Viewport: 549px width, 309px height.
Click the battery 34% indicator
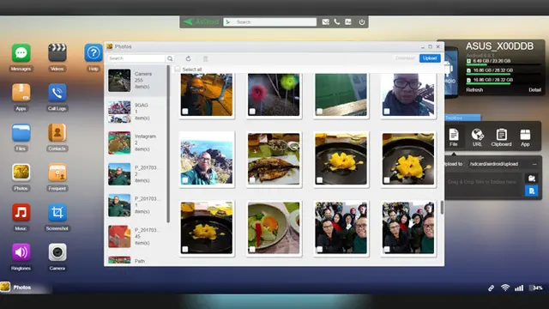coord(535,288)
